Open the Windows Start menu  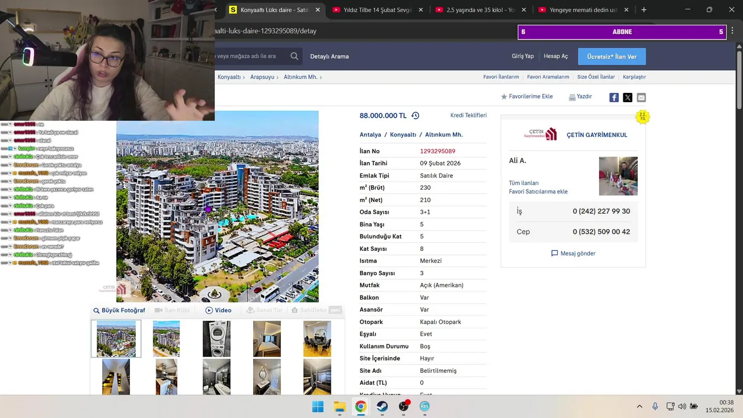click(x=318, y=406)
